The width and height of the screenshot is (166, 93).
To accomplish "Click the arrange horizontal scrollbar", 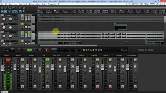I will point(68,45).
